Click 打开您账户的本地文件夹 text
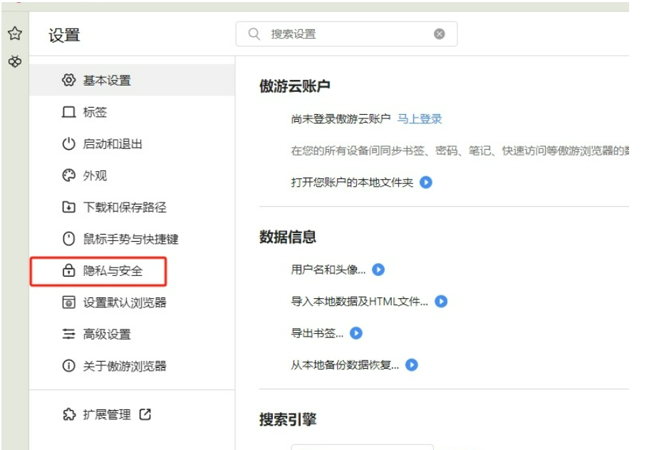 (x=352, y=183)
